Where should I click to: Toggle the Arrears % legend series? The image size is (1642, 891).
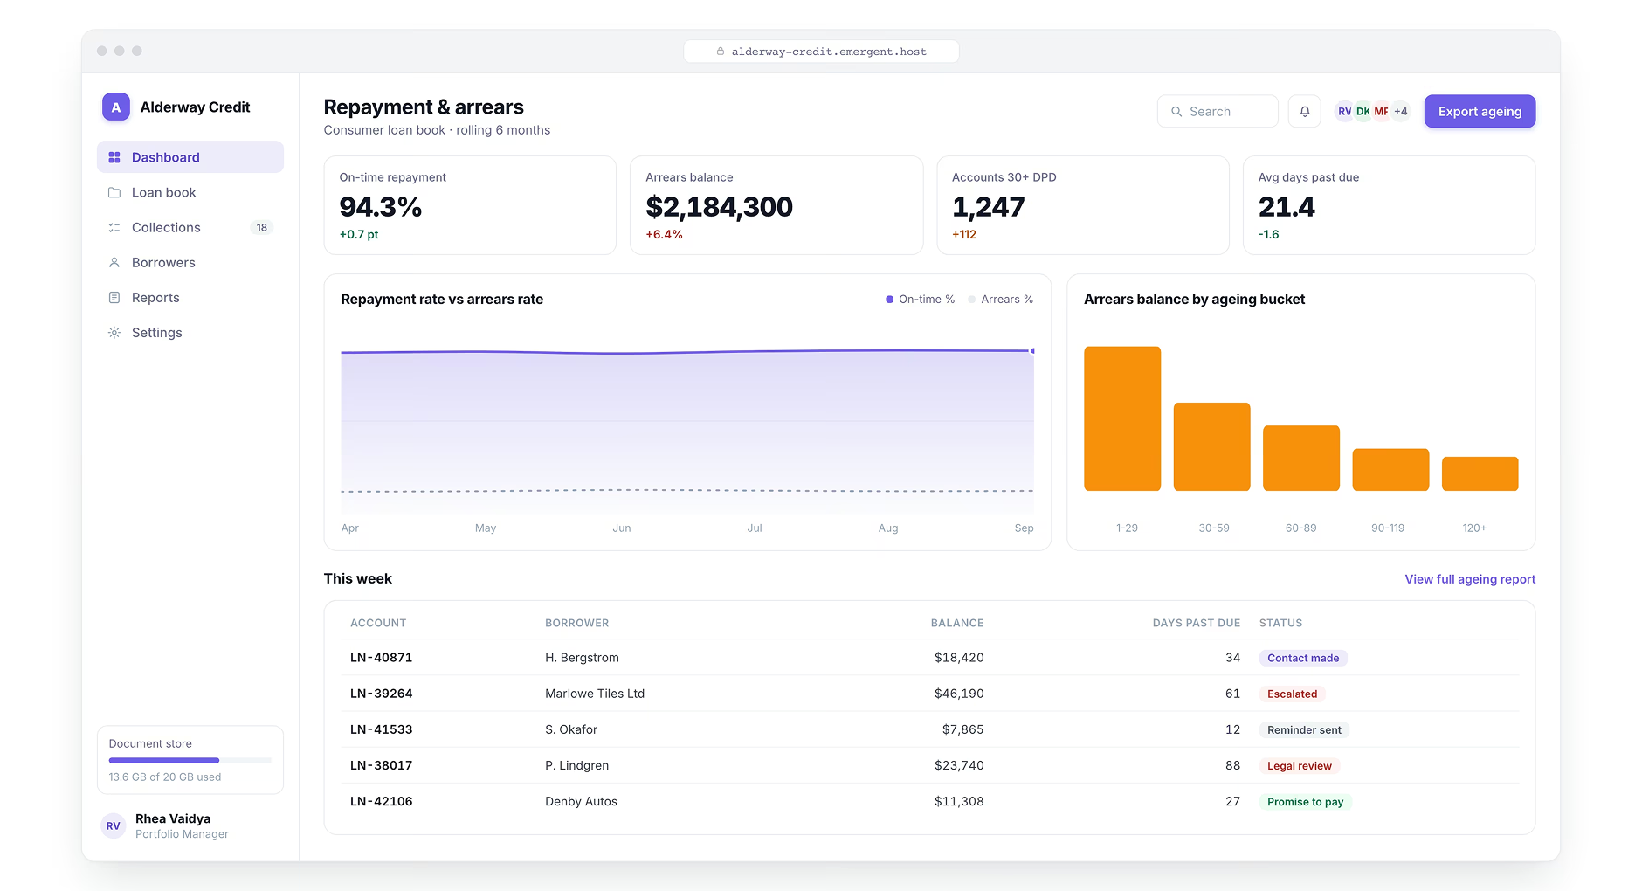pos(1000,299)
